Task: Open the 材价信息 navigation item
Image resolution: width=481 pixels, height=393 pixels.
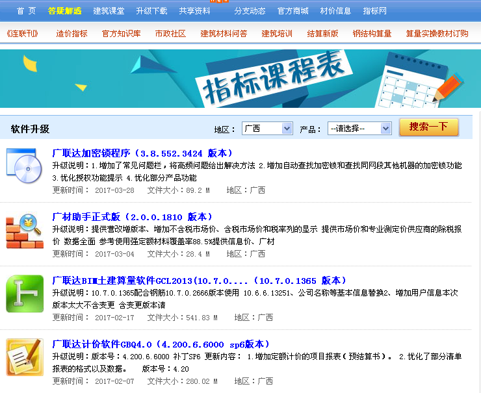Action: click(335, 11)
